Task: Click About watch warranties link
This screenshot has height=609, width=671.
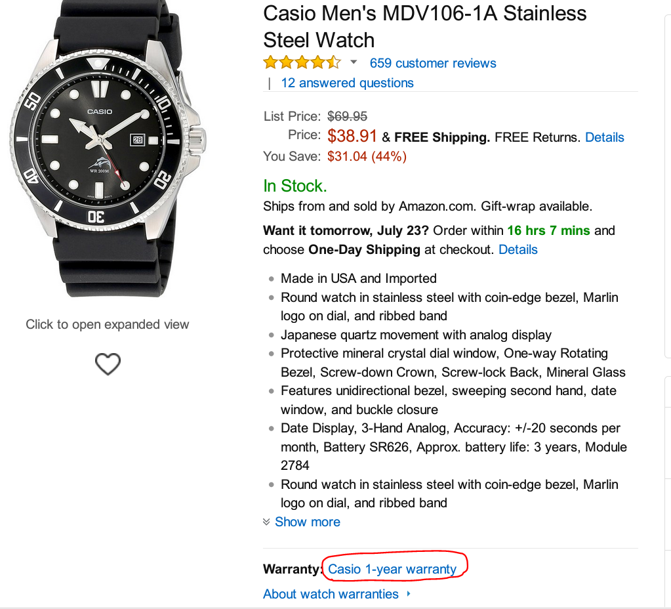Action: click(x=331, y=594)
